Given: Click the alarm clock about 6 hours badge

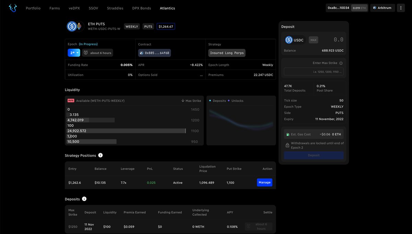Looking at the screenshot, I should coord(98,53).
